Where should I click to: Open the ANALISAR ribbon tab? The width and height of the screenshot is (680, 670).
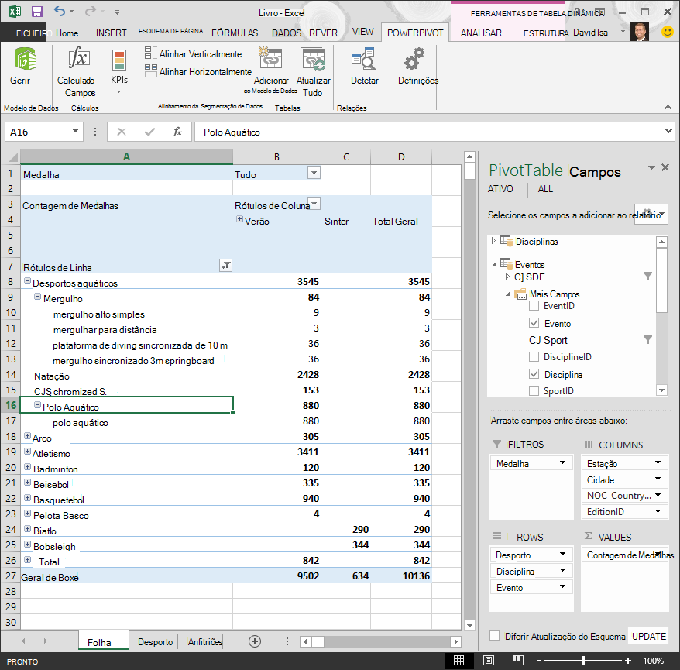point(481,33)
